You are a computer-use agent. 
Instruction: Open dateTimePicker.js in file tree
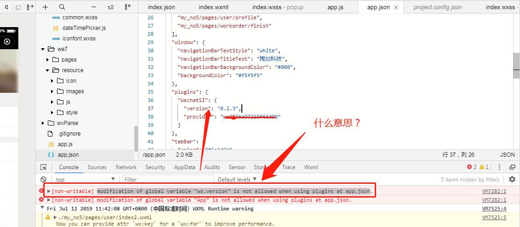point(84,28)
